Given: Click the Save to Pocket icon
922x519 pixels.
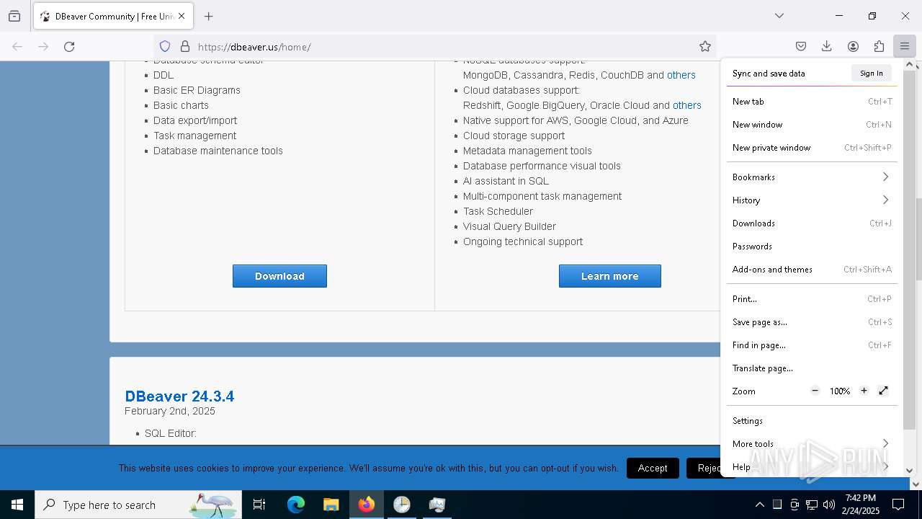Looking at the screenshot, I should [800, 46].
